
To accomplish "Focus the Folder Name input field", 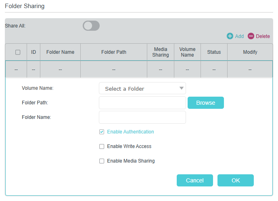I will 142,117.
